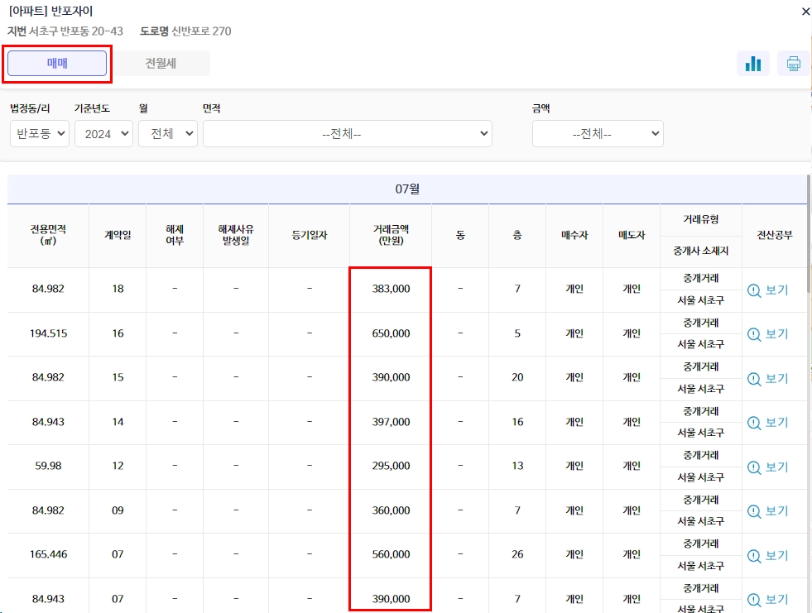Click 보기 icon for the 390,000 floor-20 deal
Image resolution: width=812 pixels, height=613 pixels.
pyautogui.click(x=770, y=378)
